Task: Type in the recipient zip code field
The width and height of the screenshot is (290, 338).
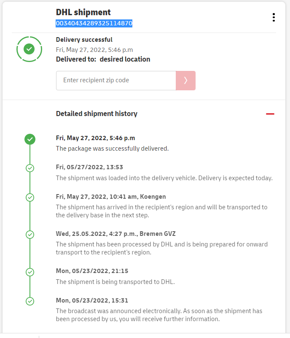Action: tap(116, 81)
